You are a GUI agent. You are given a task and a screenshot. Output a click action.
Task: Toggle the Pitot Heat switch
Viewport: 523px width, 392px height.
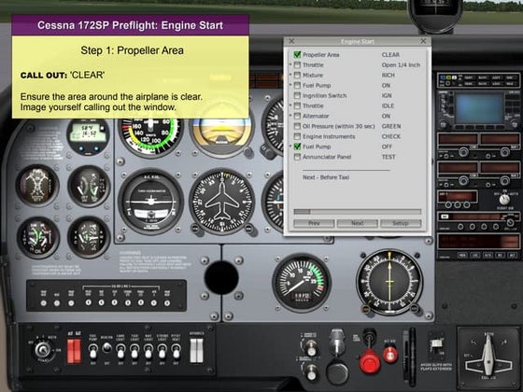tap(176, 351)
